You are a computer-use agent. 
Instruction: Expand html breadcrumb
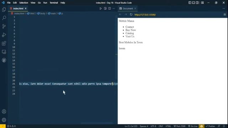click(32, 14)
